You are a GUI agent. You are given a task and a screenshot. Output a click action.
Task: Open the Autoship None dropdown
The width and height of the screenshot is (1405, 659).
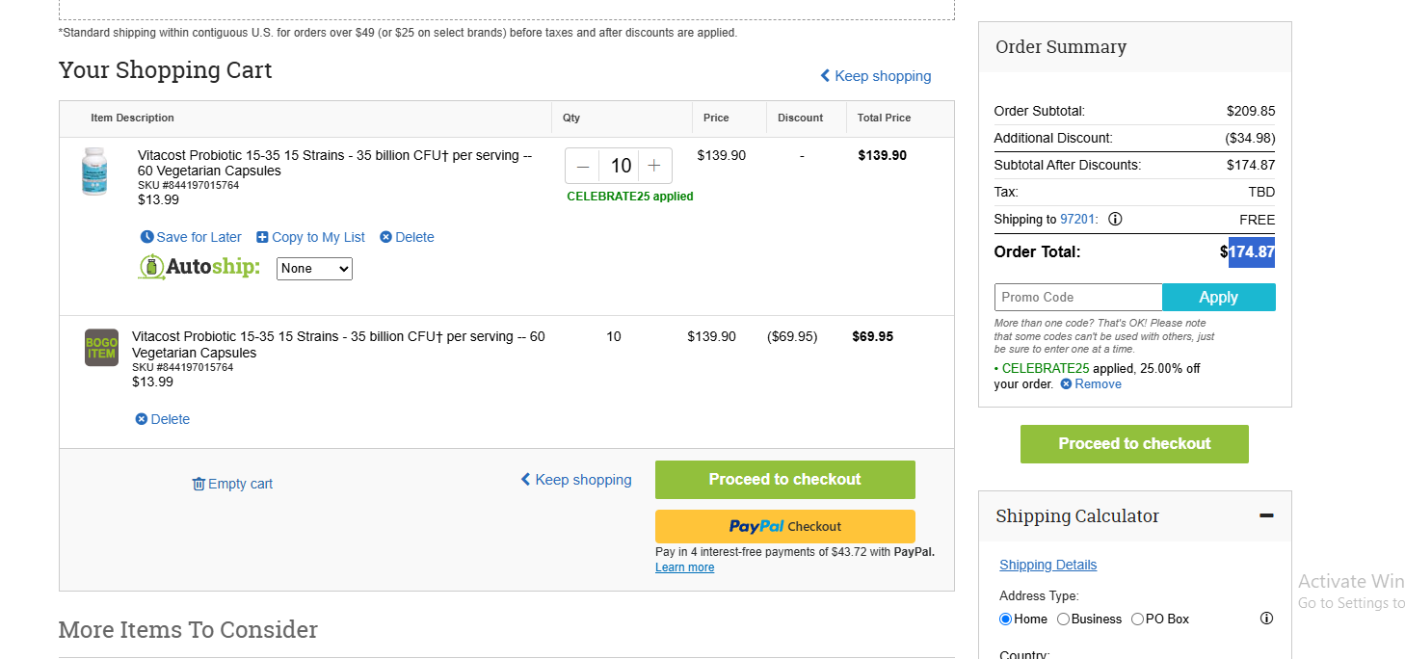point(314,269)
